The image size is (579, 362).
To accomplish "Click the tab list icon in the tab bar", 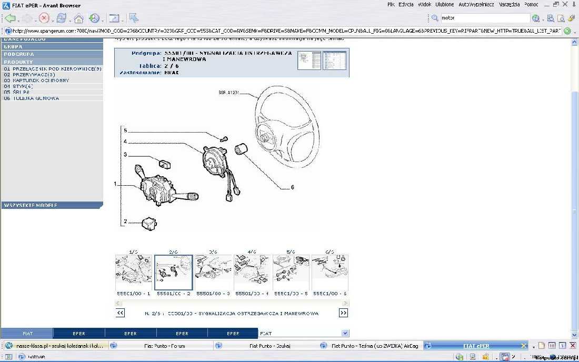I will coord(552,346).
